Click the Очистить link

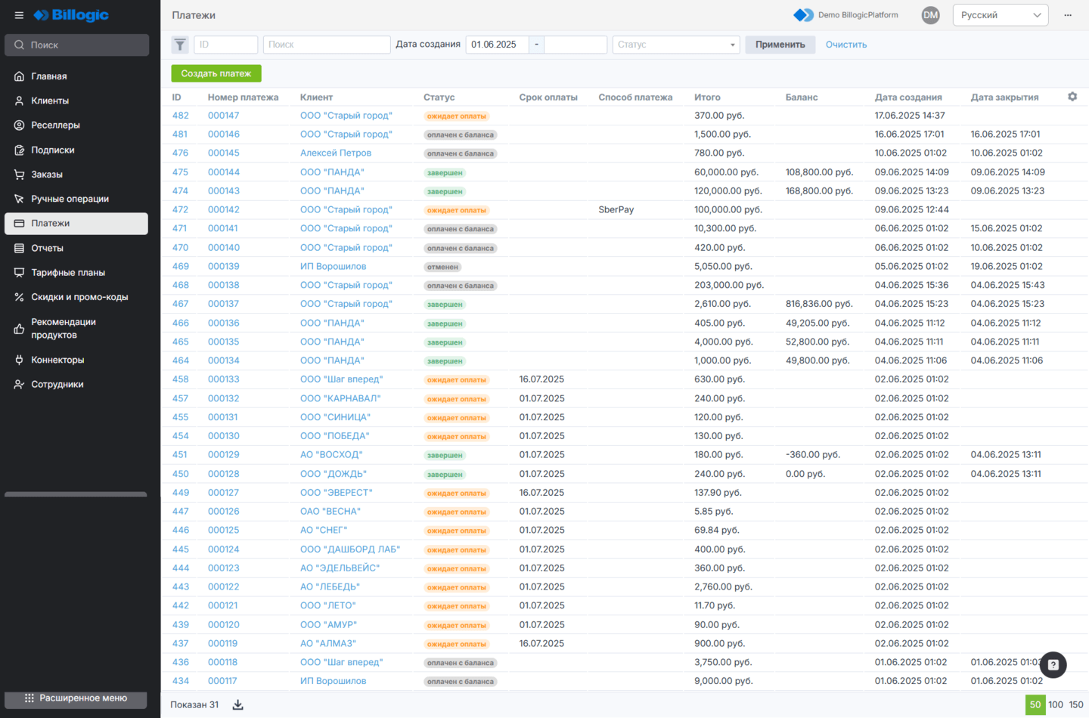tap(846, 45)
